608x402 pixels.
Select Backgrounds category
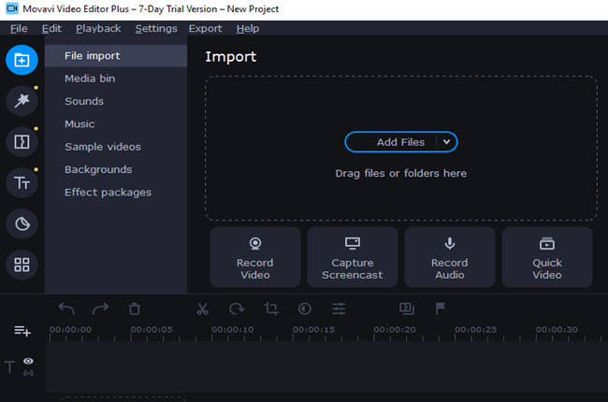(x=116, y=170)
